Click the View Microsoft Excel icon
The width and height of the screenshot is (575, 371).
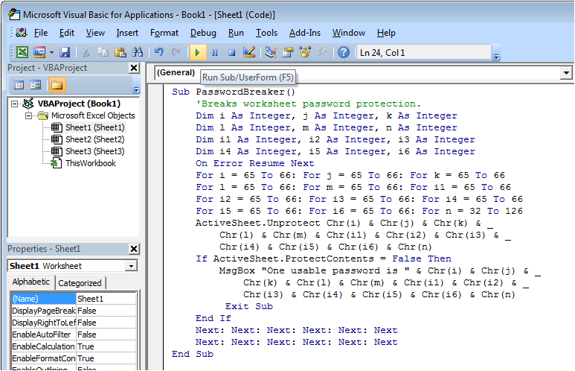click(22, 52)
